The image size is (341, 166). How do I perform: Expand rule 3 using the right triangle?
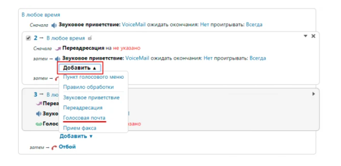(314, 94)
